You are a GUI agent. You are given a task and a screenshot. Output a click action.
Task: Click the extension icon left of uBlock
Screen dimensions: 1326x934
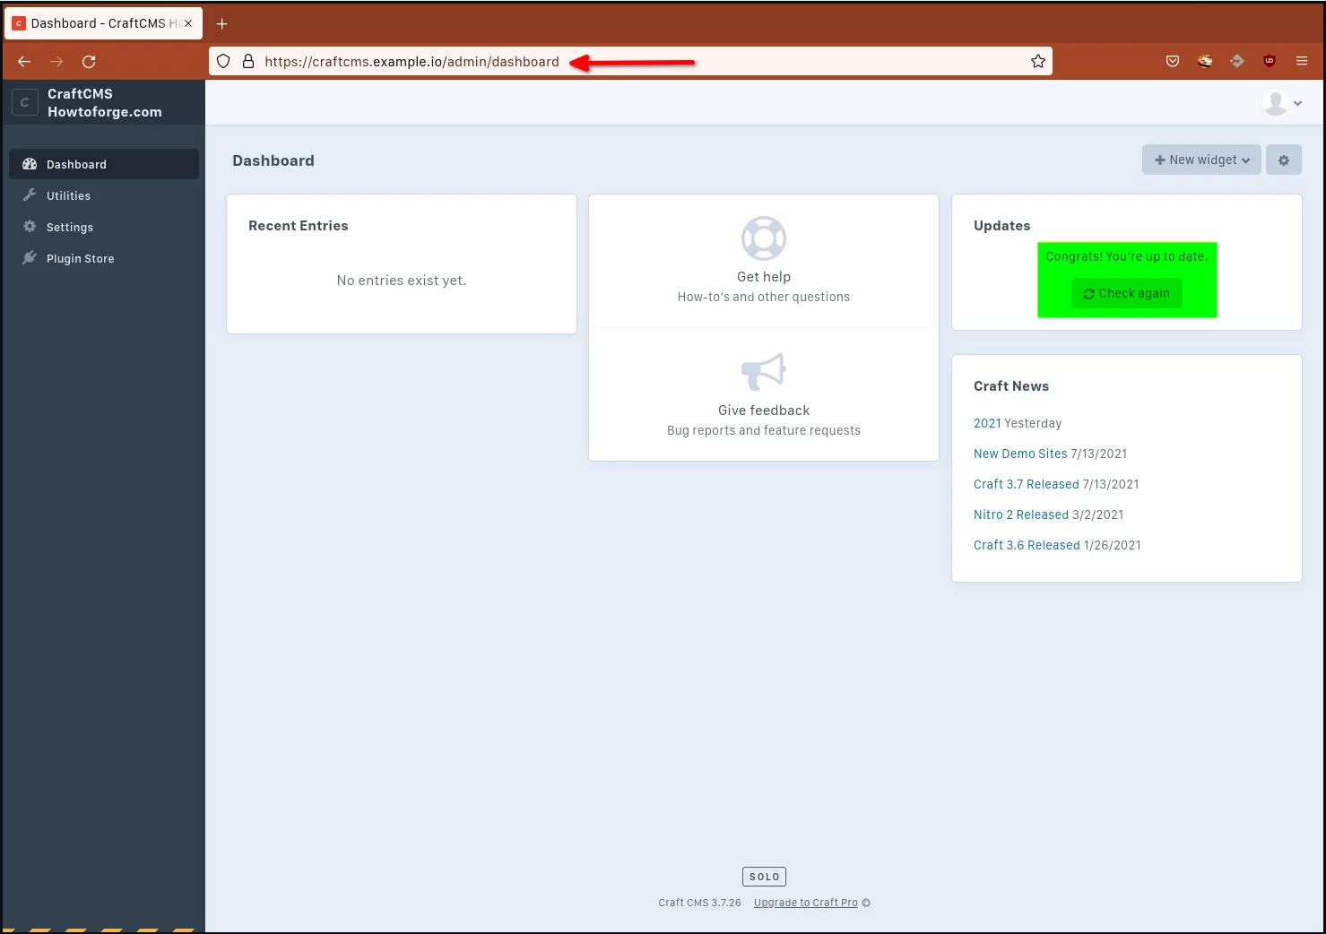pyautogui.click(x=1237, y=61)
